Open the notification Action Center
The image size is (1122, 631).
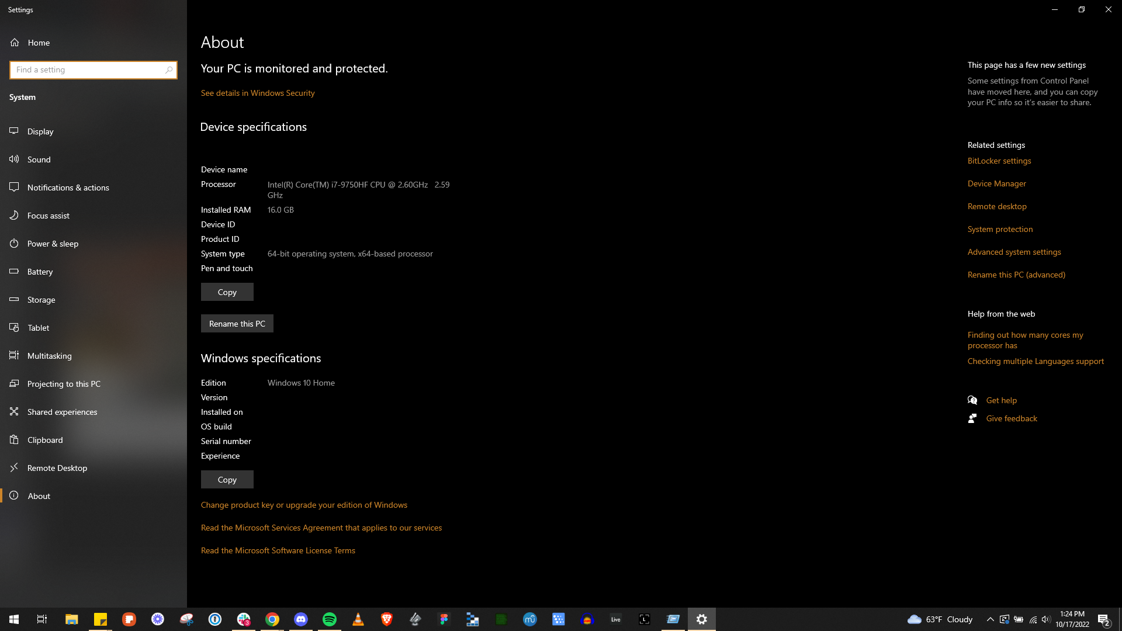coord(1104,619)
